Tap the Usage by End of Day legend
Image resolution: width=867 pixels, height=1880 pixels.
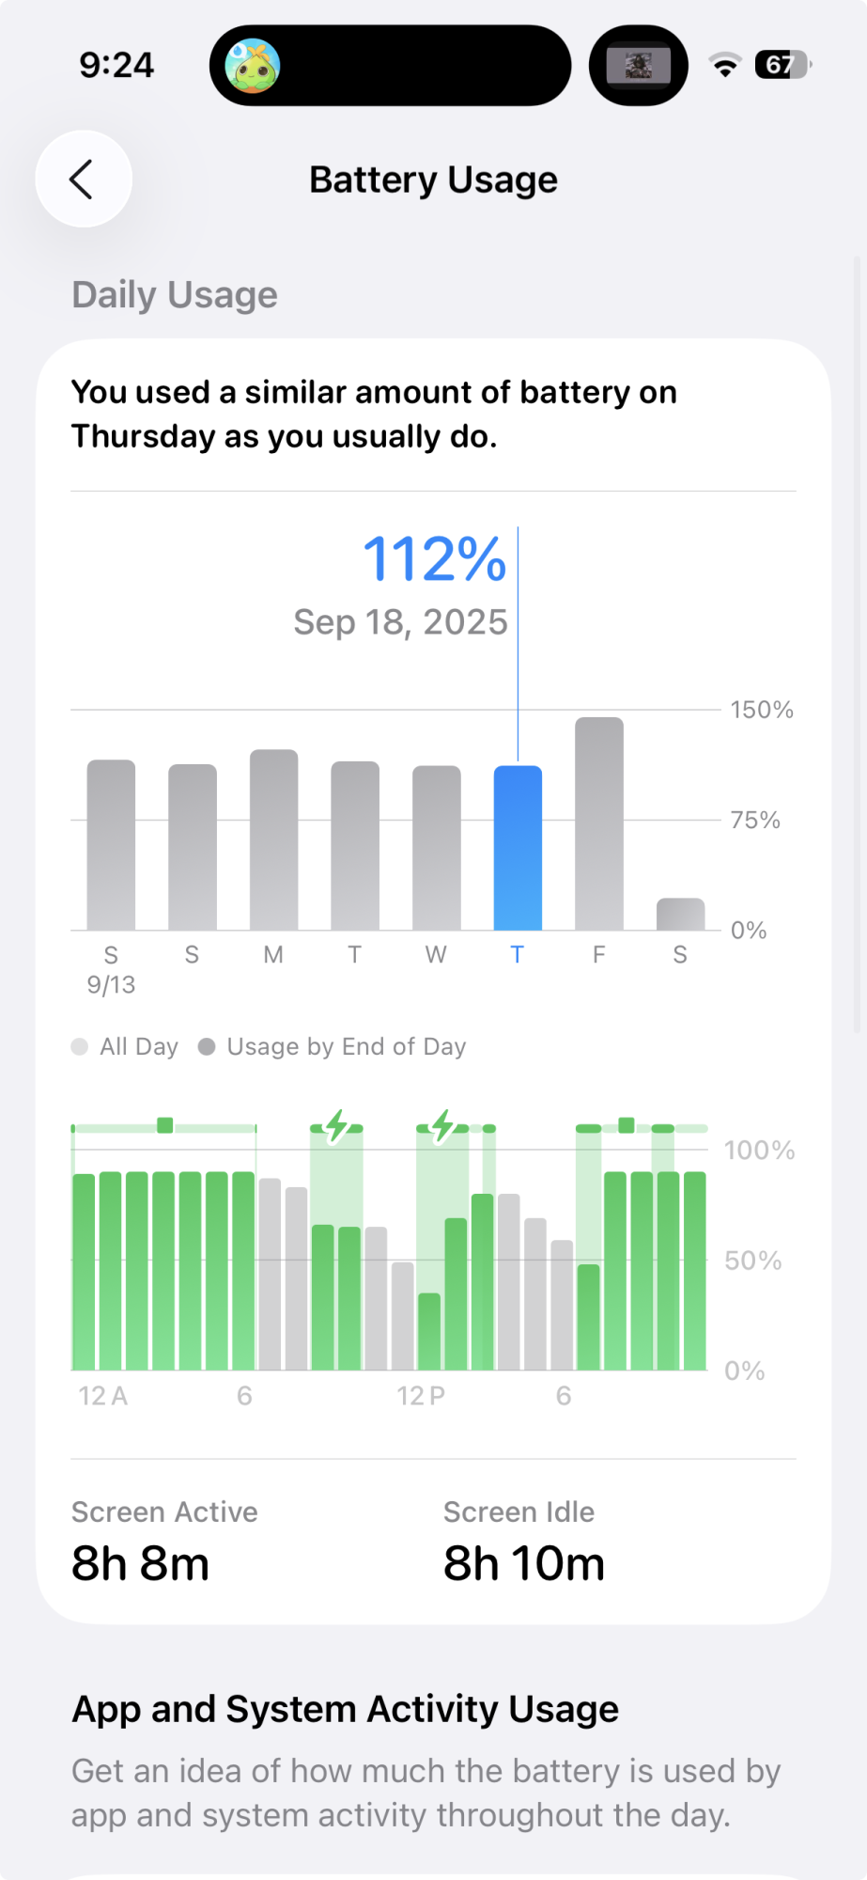point(333,1046)
